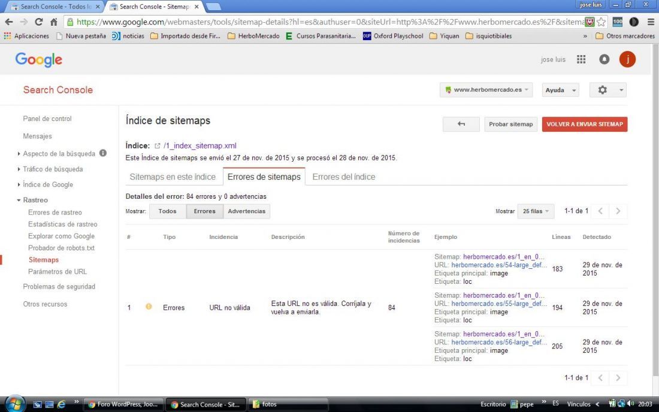
Task: Open the Aplicaciones bookmarks shortcut
Action: click(x=26, y=36)
